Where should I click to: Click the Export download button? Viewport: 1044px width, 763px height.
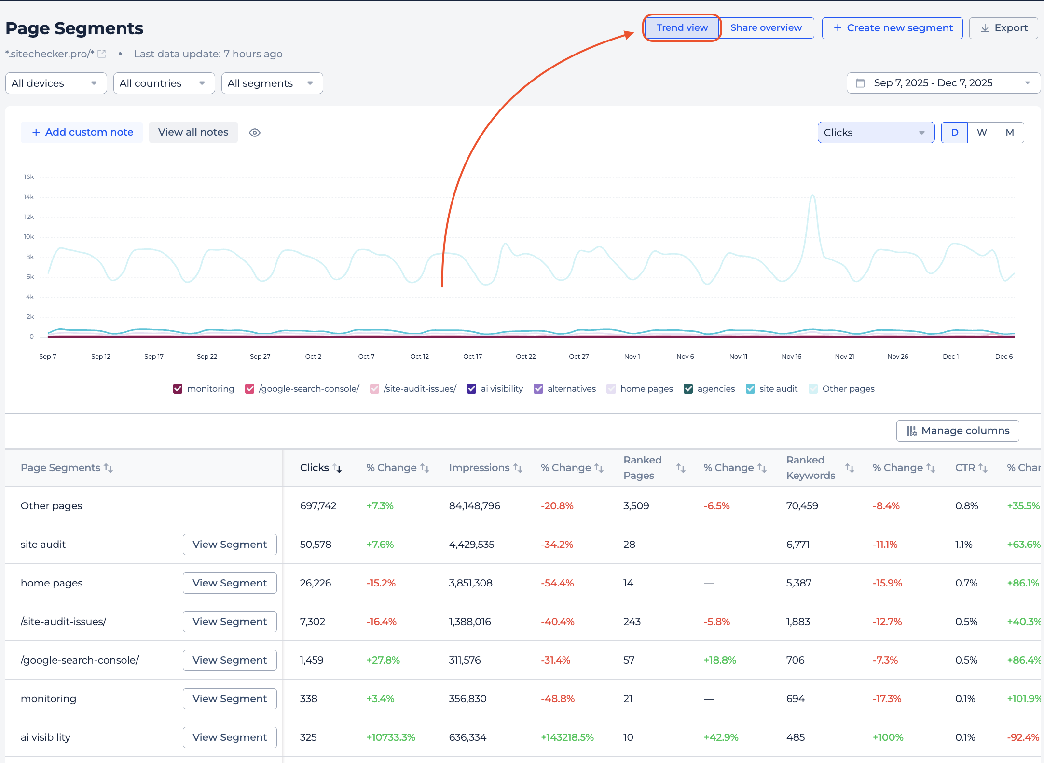click(1003, 28)
